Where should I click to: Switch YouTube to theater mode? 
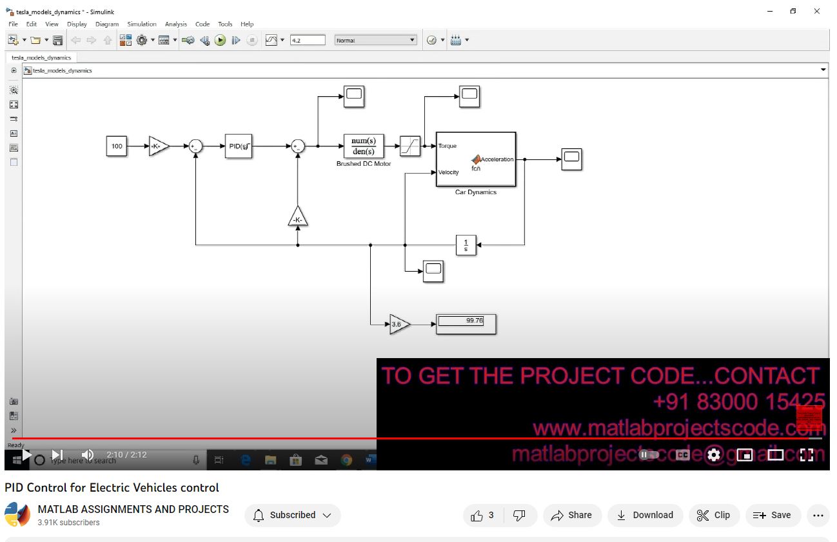(776, 455)
